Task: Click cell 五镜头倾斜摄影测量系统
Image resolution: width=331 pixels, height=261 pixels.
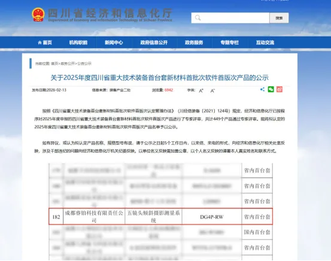Action: [153, 217]
